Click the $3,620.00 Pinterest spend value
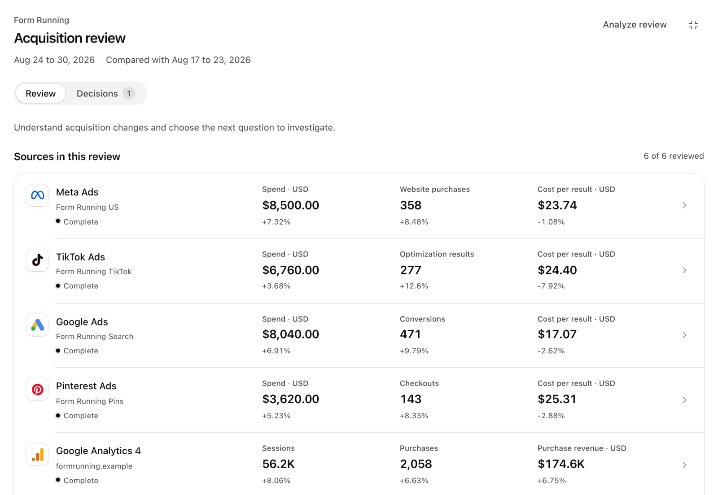 click(291, 399)
